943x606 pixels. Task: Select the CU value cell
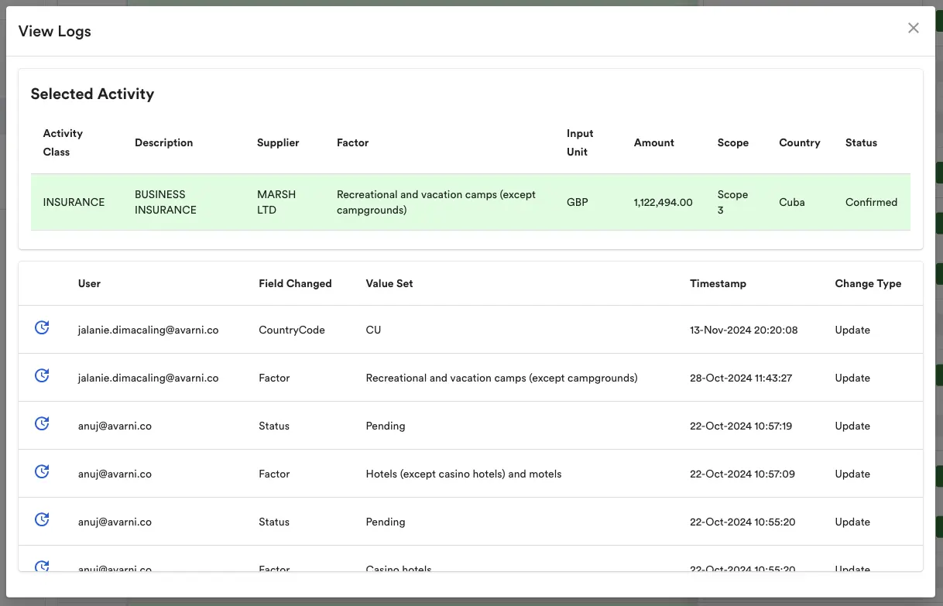373,330
